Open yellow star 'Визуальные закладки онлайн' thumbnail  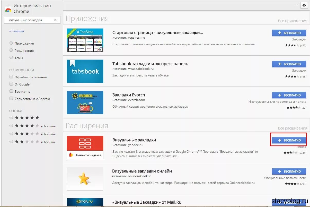[x=85, y=178]
